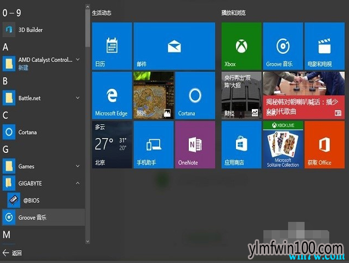Open the 财经 finance news tile
The width and height of the screenshot is (349, 263).
pos(241,95)
